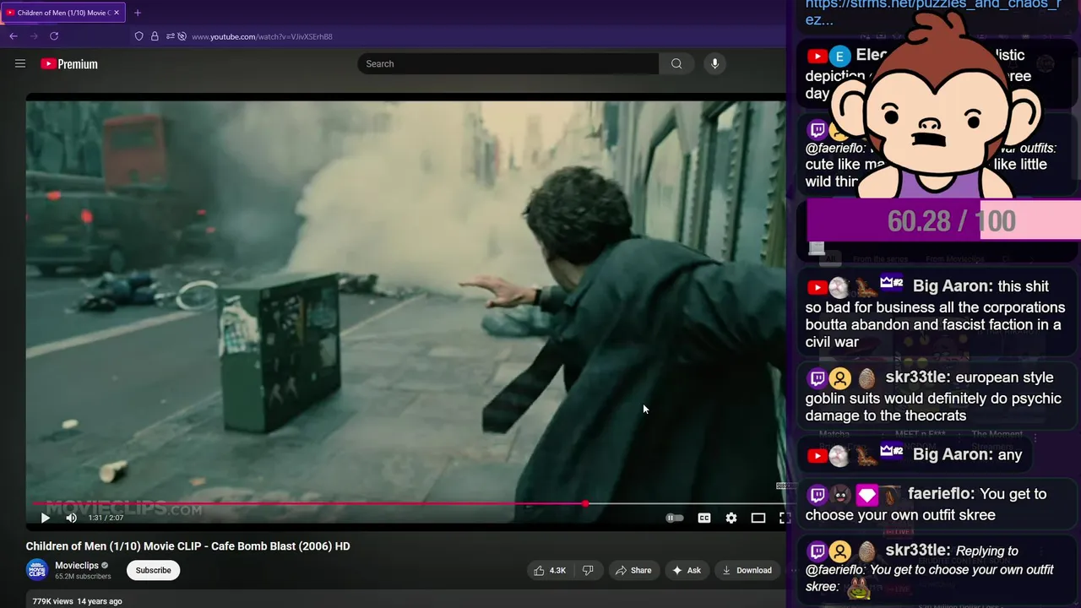Click the search magnifier button
Screen dimensions: 1081x608
[676, 63]
